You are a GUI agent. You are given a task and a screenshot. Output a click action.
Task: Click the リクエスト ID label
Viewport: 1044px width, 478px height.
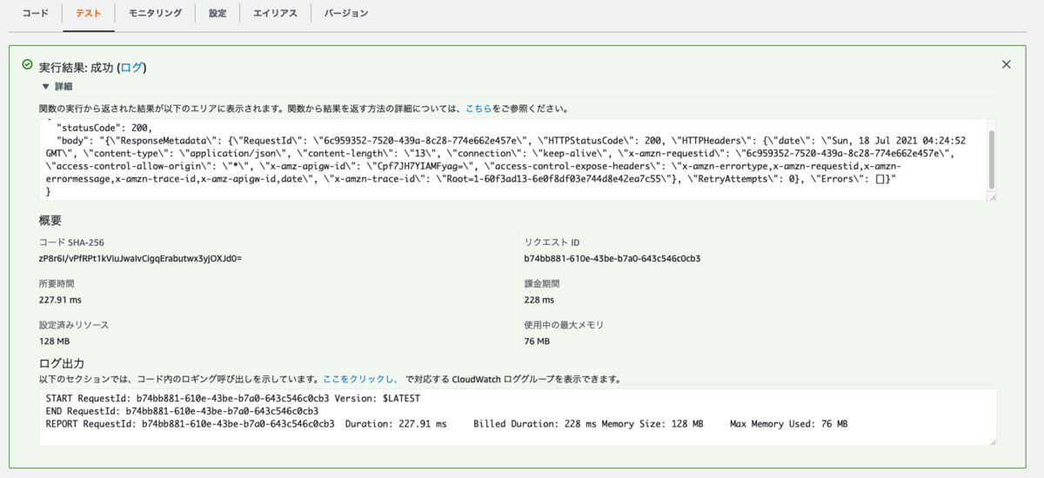552,242
